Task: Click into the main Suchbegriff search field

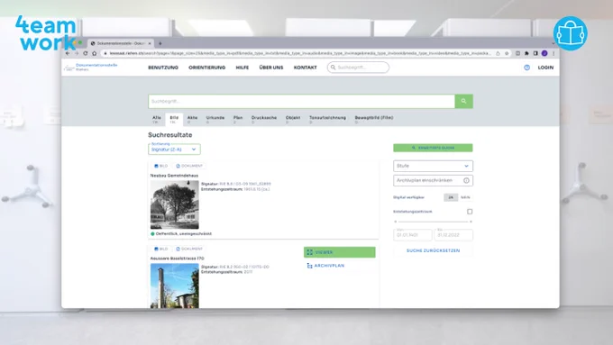Action: (301, 101)
